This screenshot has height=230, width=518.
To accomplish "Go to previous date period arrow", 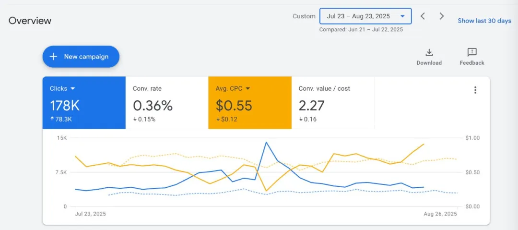I will click(x=423, y=16).
